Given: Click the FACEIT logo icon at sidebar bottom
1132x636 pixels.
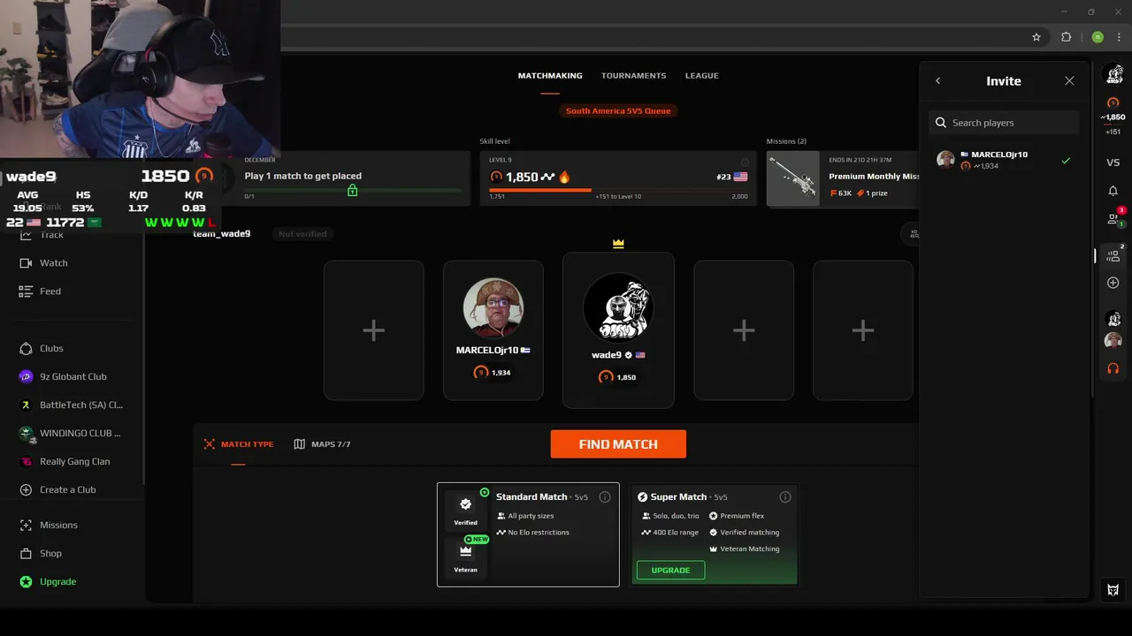Looking at the screenshot, I should [x=1113, y=590].
